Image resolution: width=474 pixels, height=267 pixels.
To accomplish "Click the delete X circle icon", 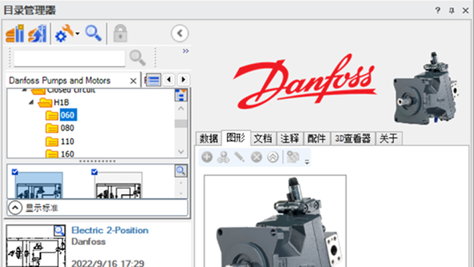I will tap(257, 157).
